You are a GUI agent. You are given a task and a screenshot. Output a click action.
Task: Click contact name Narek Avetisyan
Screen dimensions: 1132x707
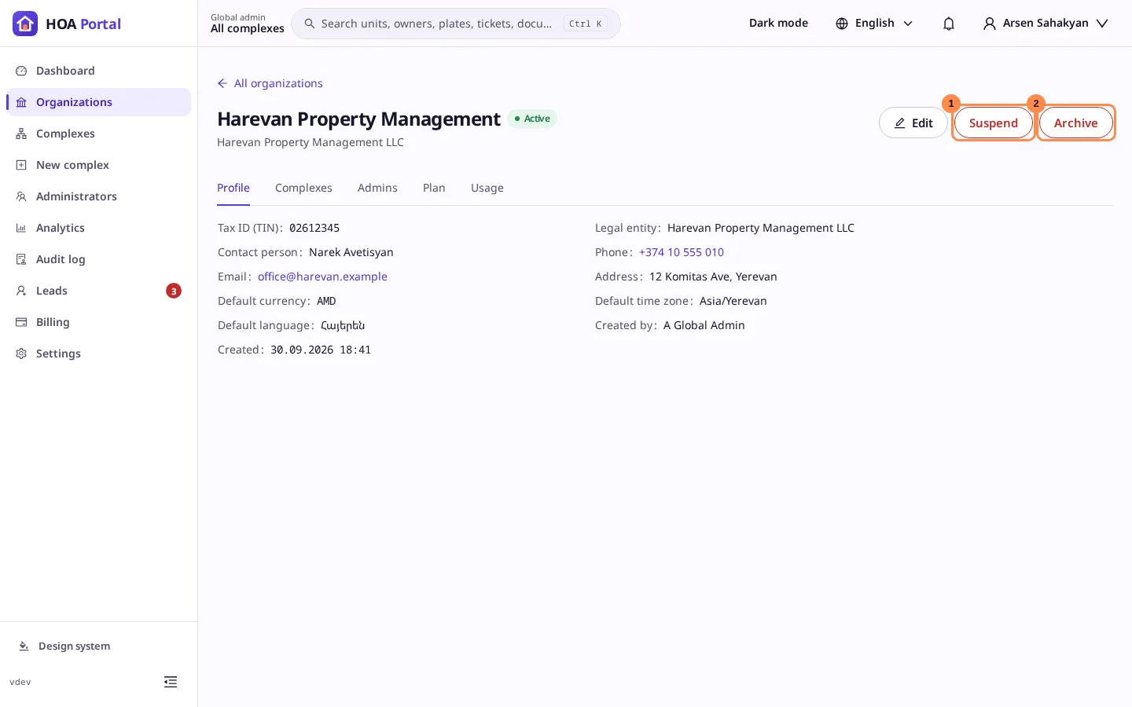point(351,252)
